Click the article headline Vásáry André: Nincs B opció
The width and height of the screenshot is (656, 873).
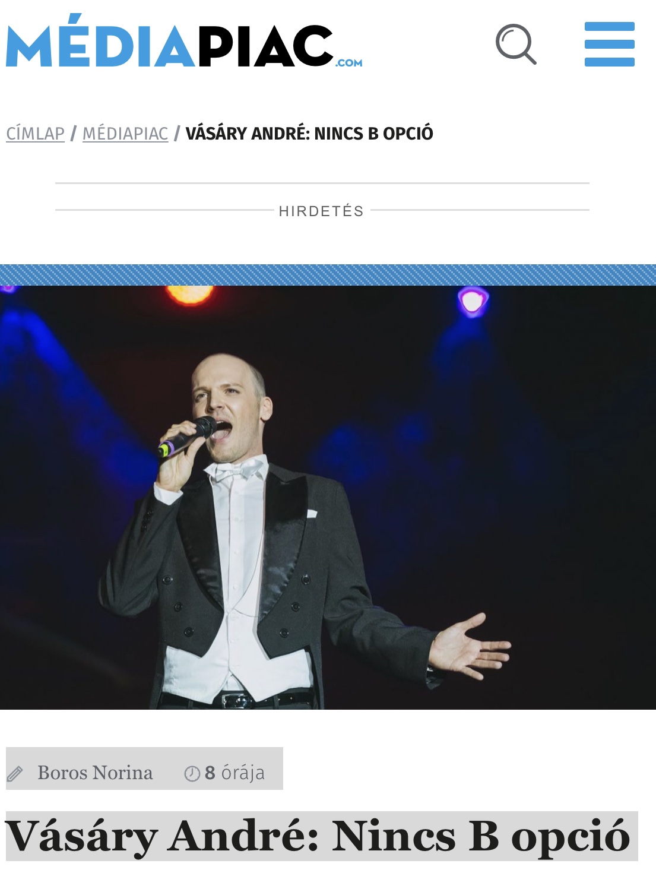pyautogui.click(x=318, y=836)
